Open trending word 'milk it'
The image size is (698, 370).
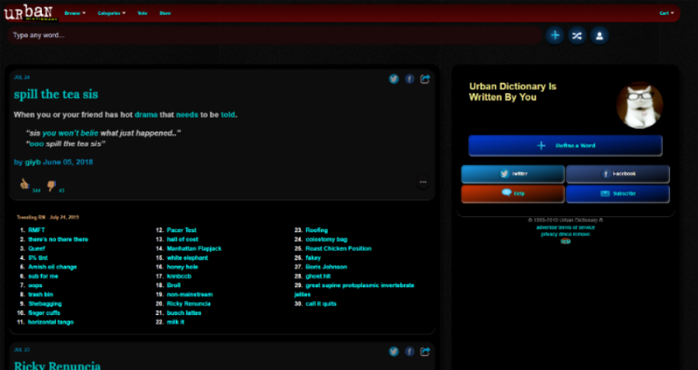pyautogui.click(x=176, y=321)
